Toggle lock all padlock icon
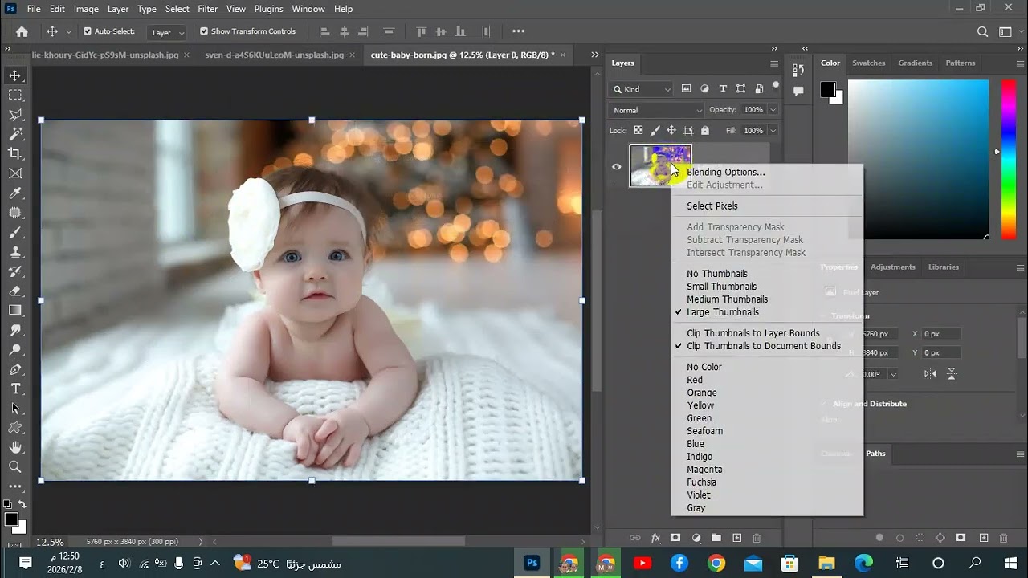This screenshot has height=578, width=1028. [x=705, y=130]
